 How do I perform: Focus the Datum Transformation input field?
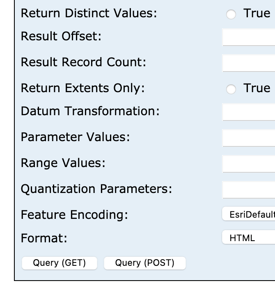coord(249,112)
